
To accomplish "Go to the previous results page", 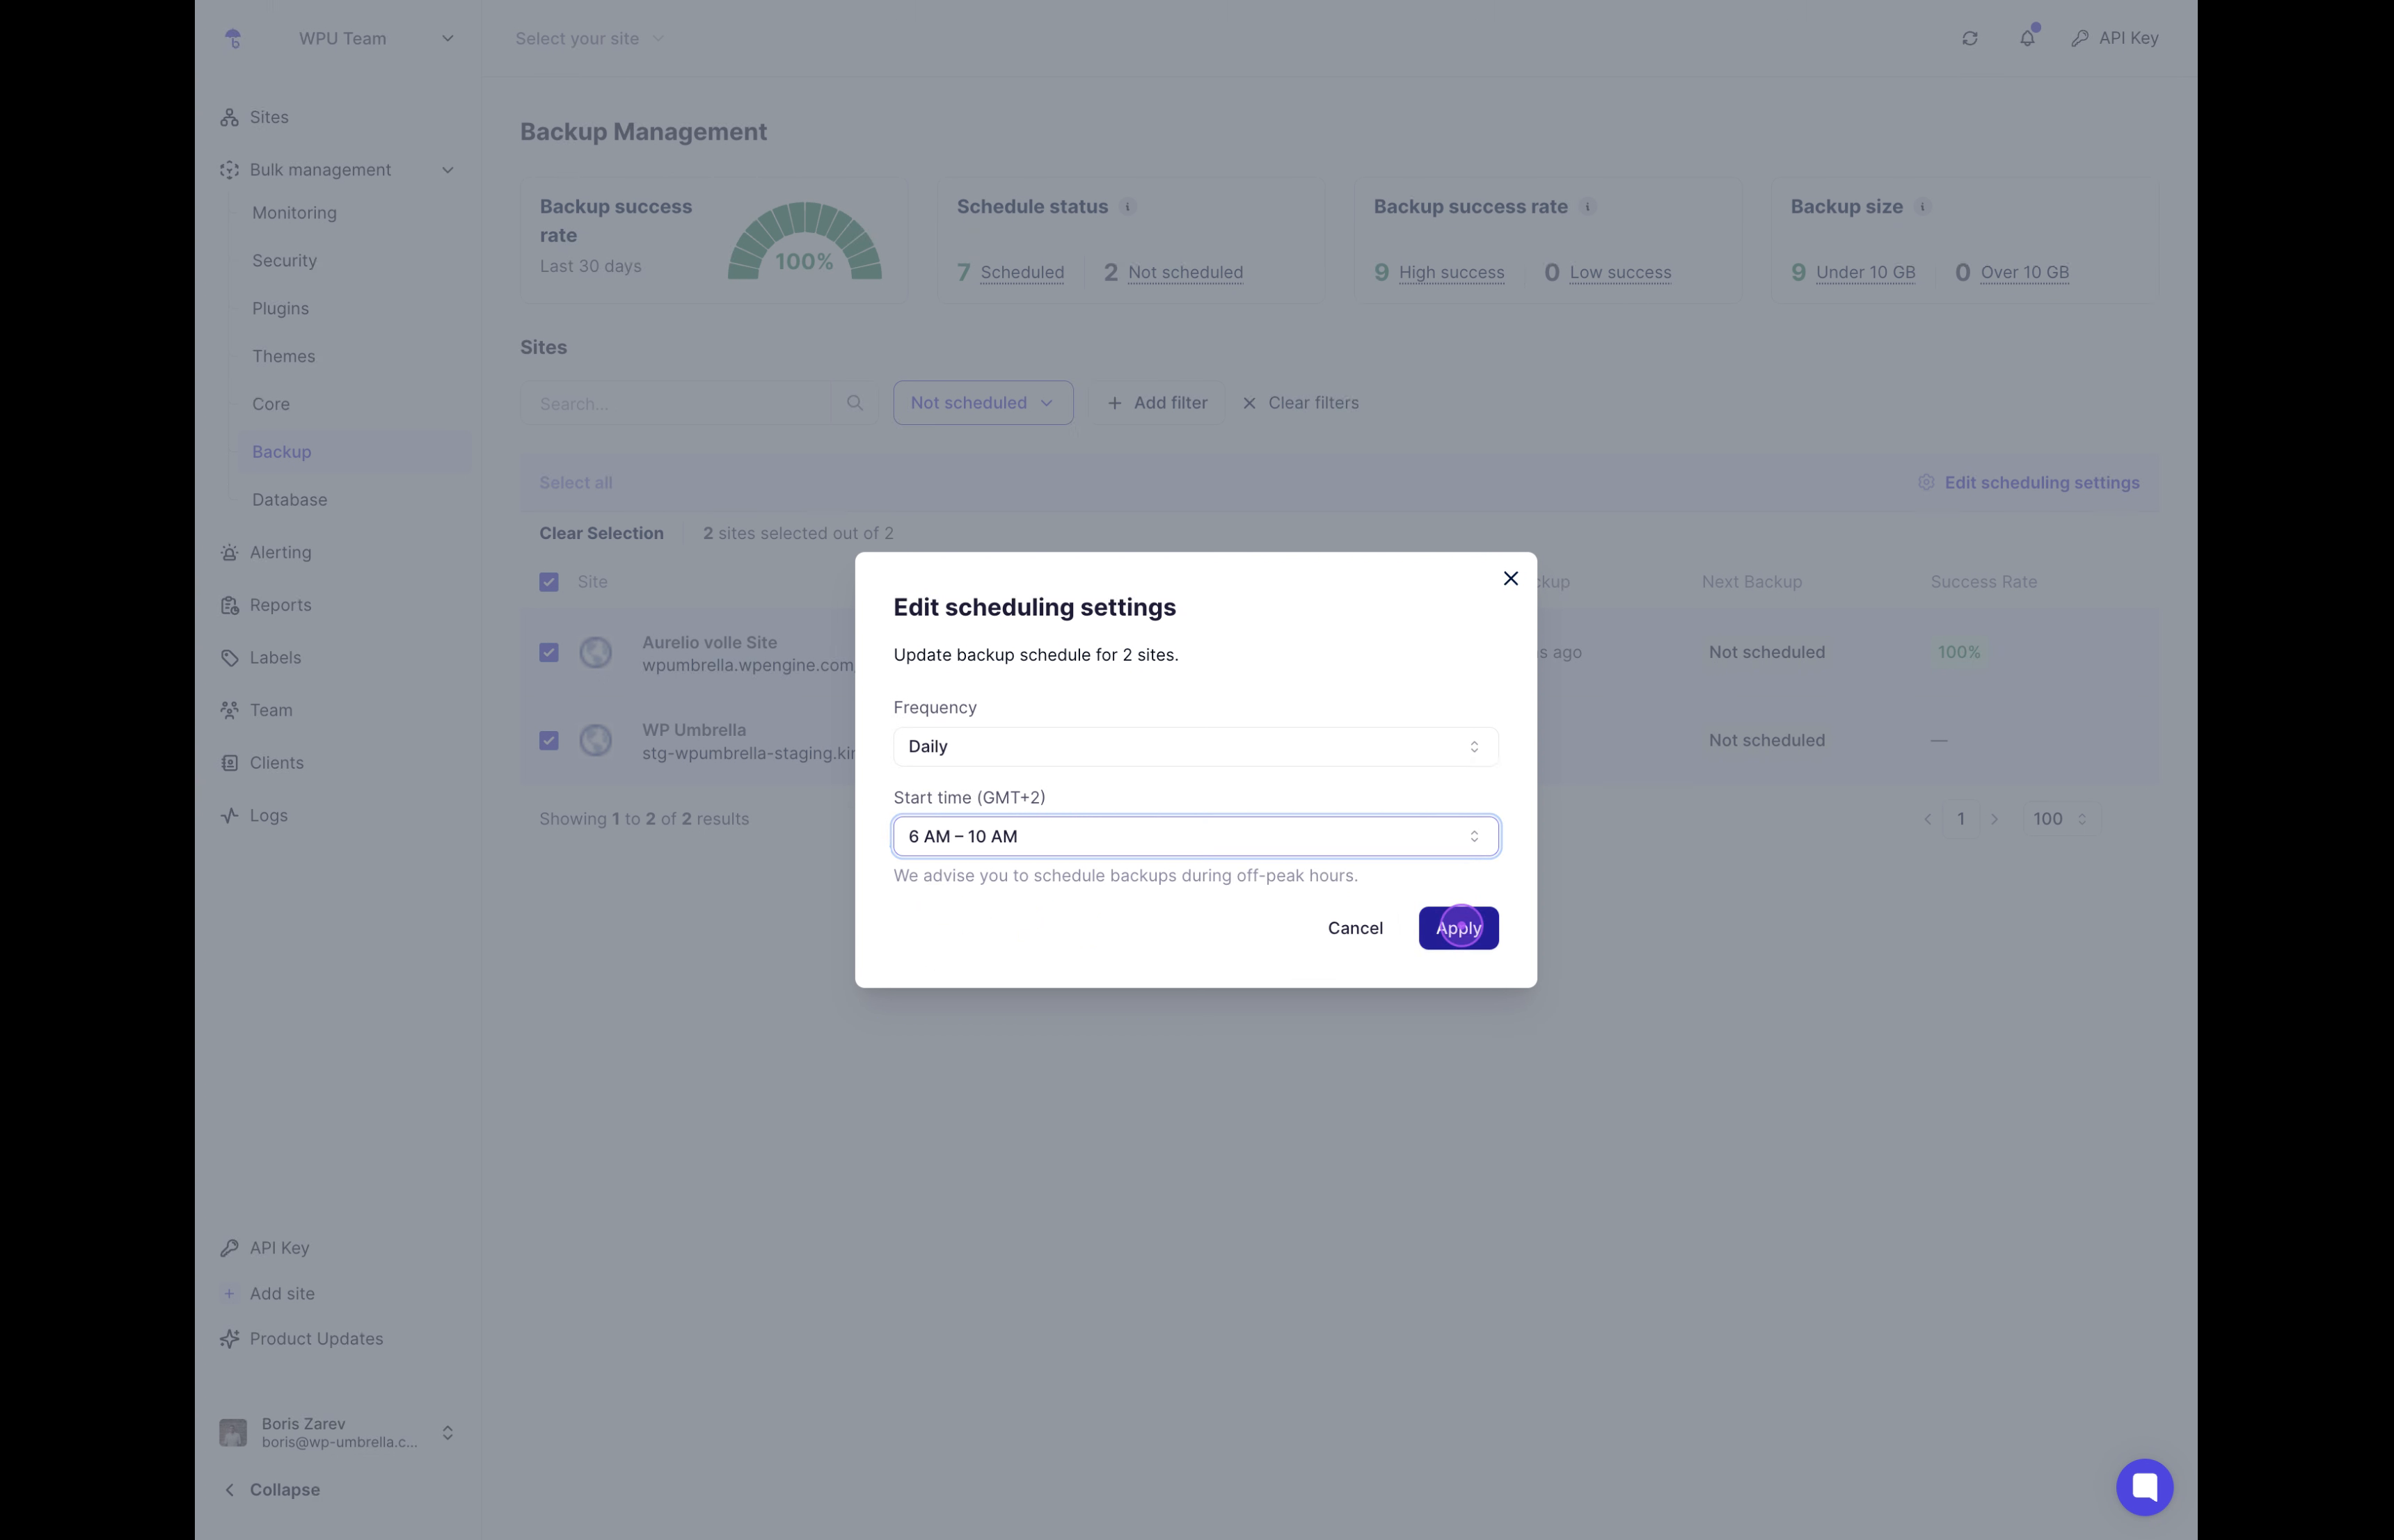I will 1927,819.
